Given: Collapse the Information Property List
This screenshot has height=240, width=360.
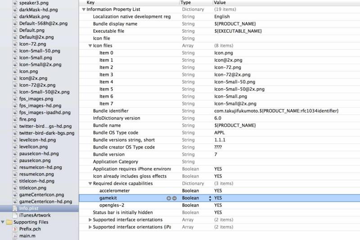Looking at the screenshot, I should click(84, 9).
